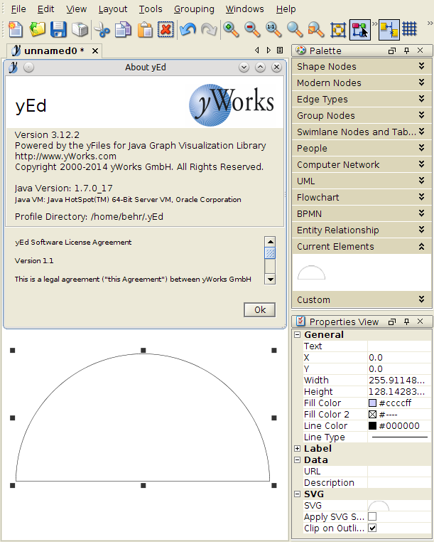The image size is (434, 542).
Task: Collapse the Current Elements palette section
Action: (362, 246)
